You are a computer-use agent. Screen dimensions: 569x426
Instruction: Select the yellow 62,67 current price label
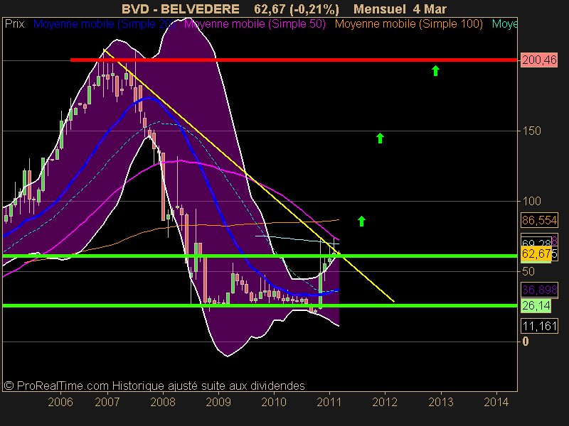click(536, 253)
